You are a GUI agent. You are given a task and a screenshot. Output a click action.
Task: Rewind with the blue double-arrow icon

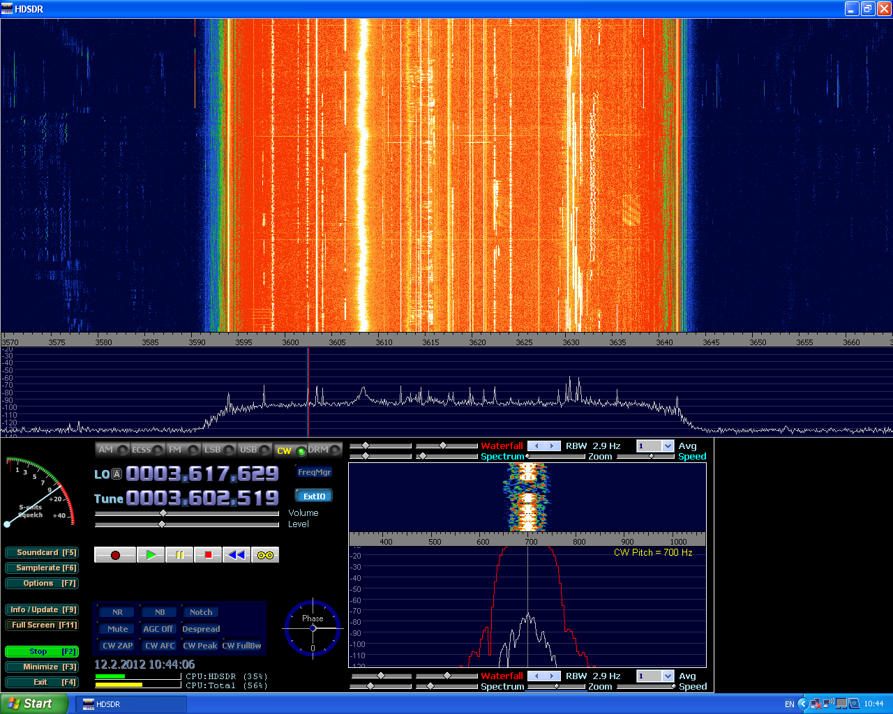pyautogui.click(x=237, y=555)
